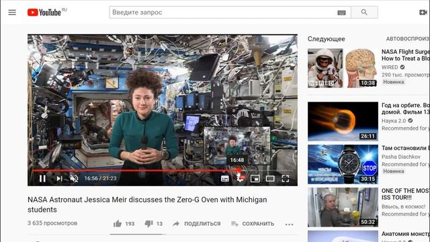Open the three-dot more actions menu

pyautogui.click(x=289, y=224)
